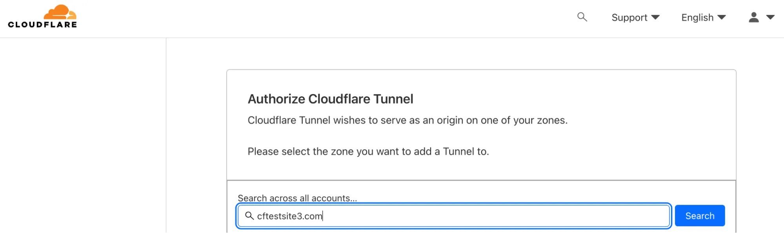
Task: Open the language chevron beside English
Action: click(x=722, y=17)
